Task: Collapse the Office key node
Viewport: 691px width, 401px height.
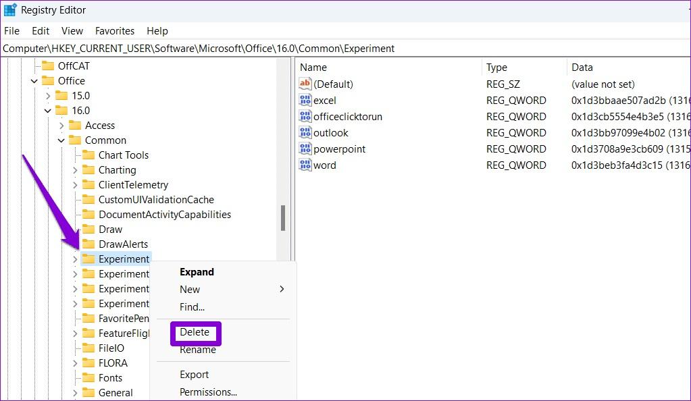Action: coord(34,81)
